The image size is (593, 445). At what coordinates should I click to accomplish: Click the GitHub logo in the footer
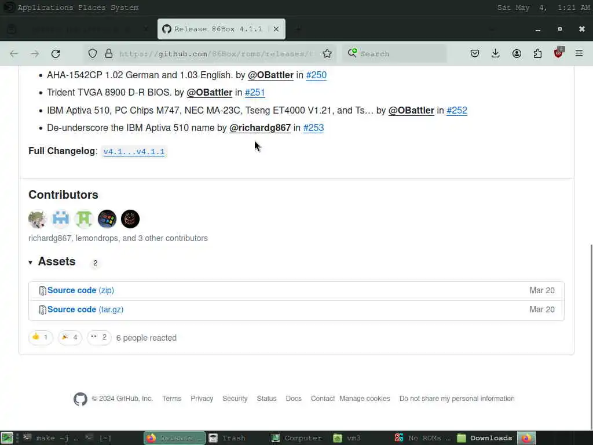click(80, 399)
